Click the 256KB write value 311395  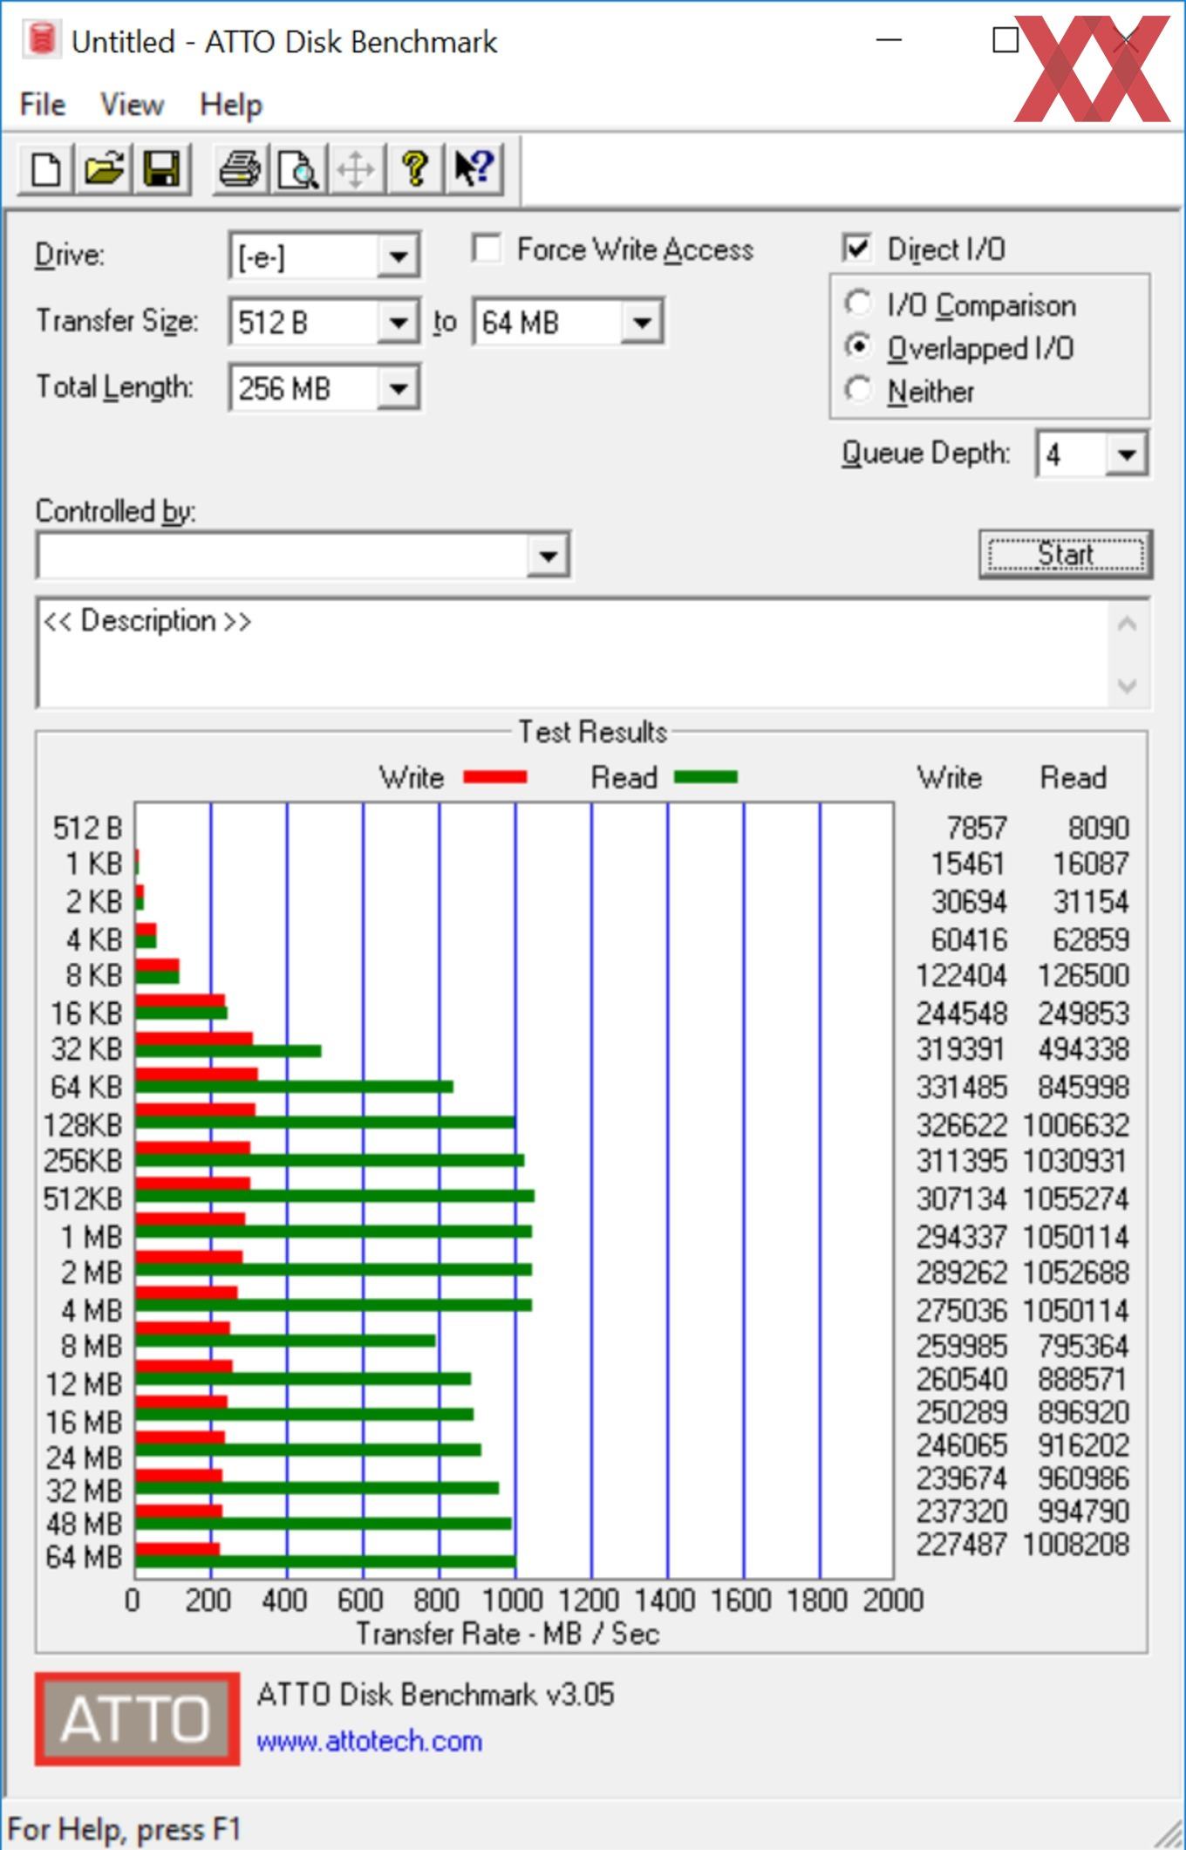(961, 1161)
